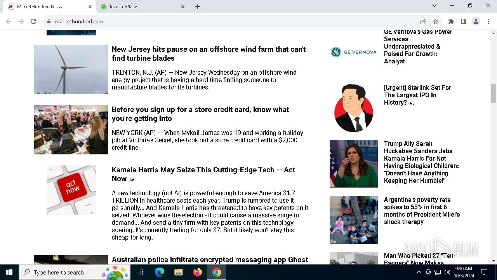Click the TRENTON, N.J. article summary text
This screenshot has height=280, width=497.
tap(204, 80)
